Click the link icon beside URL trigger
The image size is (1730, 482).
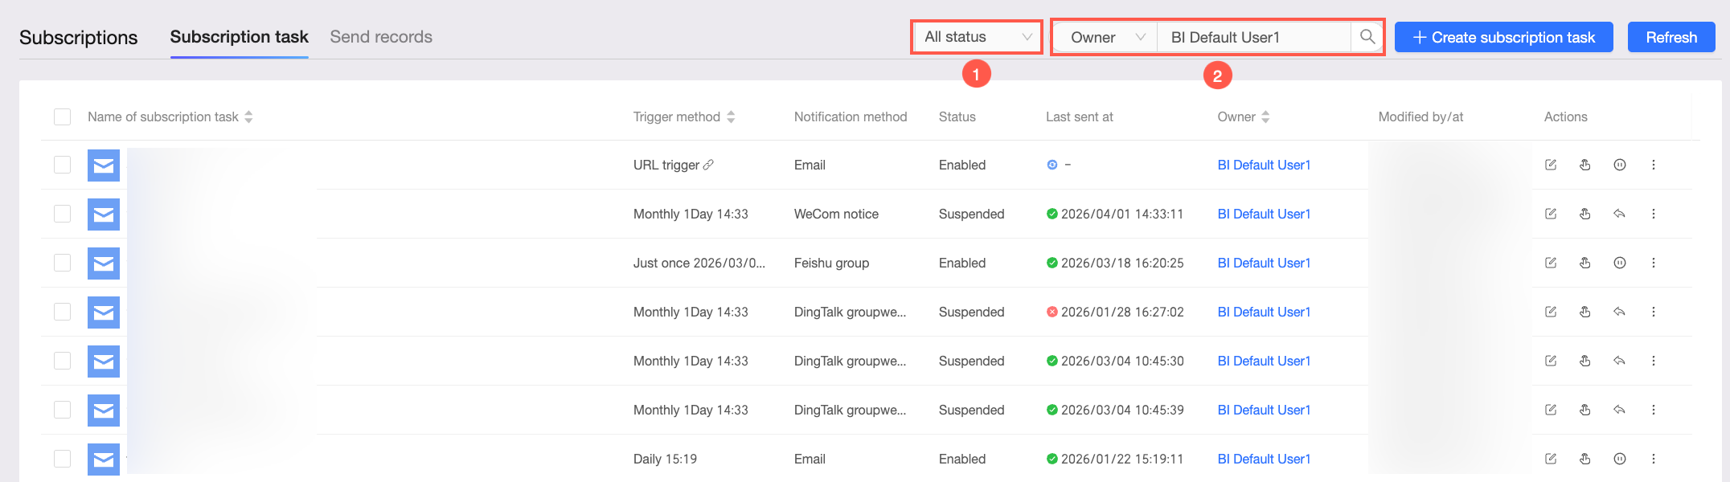[x=708, y=165]
